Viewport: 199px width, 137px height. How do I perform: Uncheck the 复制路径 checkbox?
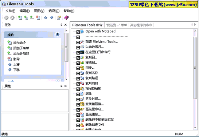pos(78,79)
